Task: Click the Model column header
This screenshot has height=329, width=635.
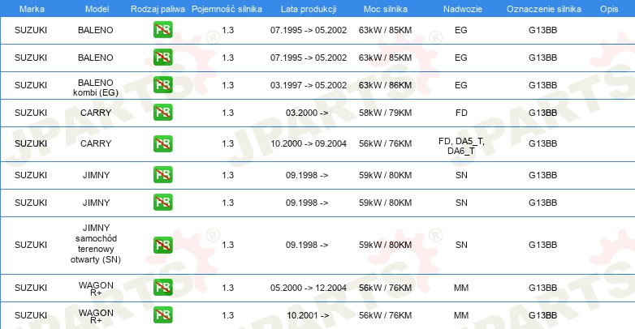Action: click(x=97, y=9)
